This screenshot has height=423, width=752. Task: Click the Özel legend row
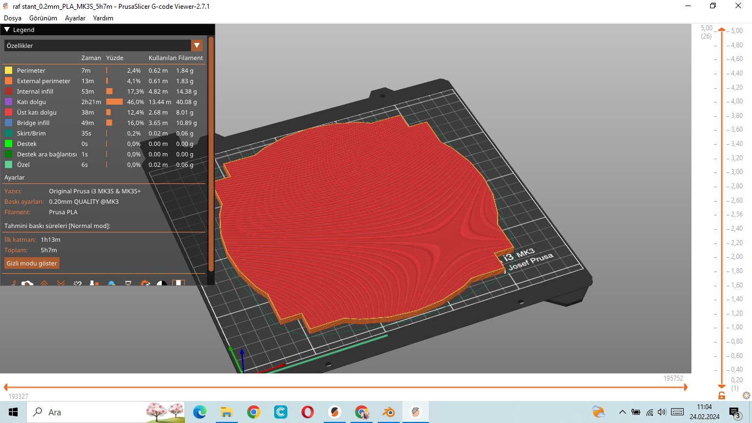(105, 165)
